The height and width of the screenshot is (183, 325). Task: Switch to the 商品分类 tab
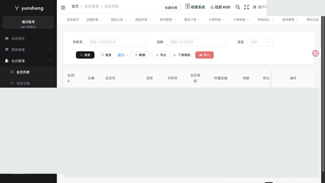[x=117, y=20]
